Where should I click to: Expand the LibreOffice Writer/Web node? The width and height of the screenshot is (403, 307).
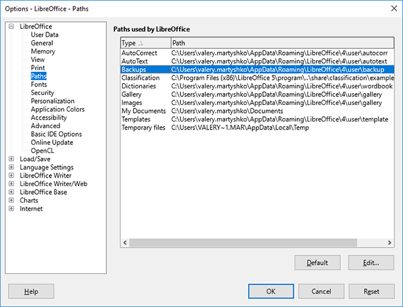[x=11, y=184]
